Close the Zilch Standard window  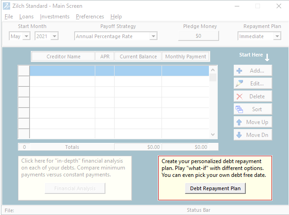coord(279,6)
